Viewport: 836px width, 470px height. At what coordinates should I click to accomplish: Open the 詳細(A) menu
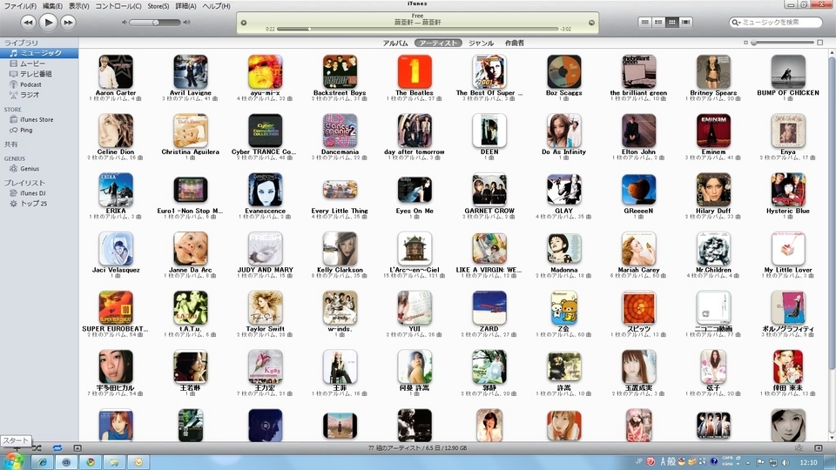[185, 6]
